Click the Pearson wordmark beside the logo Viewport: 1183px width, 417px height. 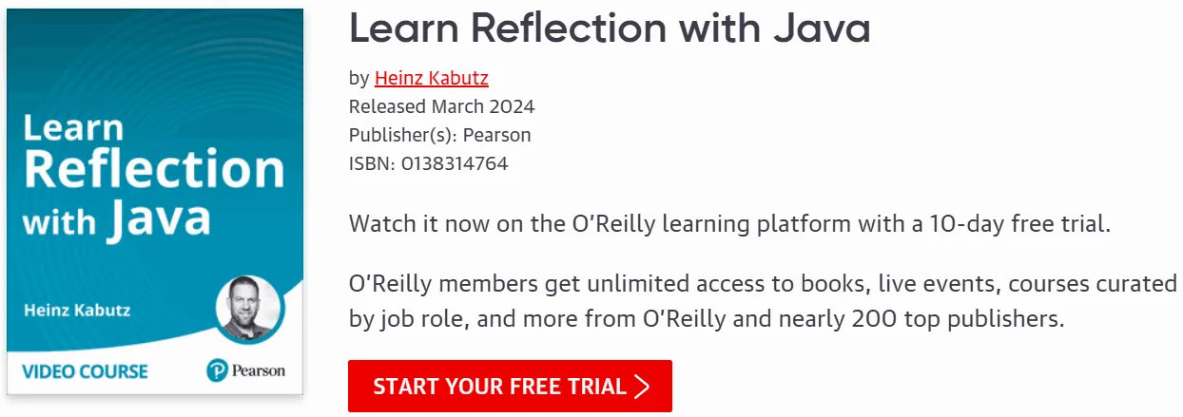click(x=260, y=370)
